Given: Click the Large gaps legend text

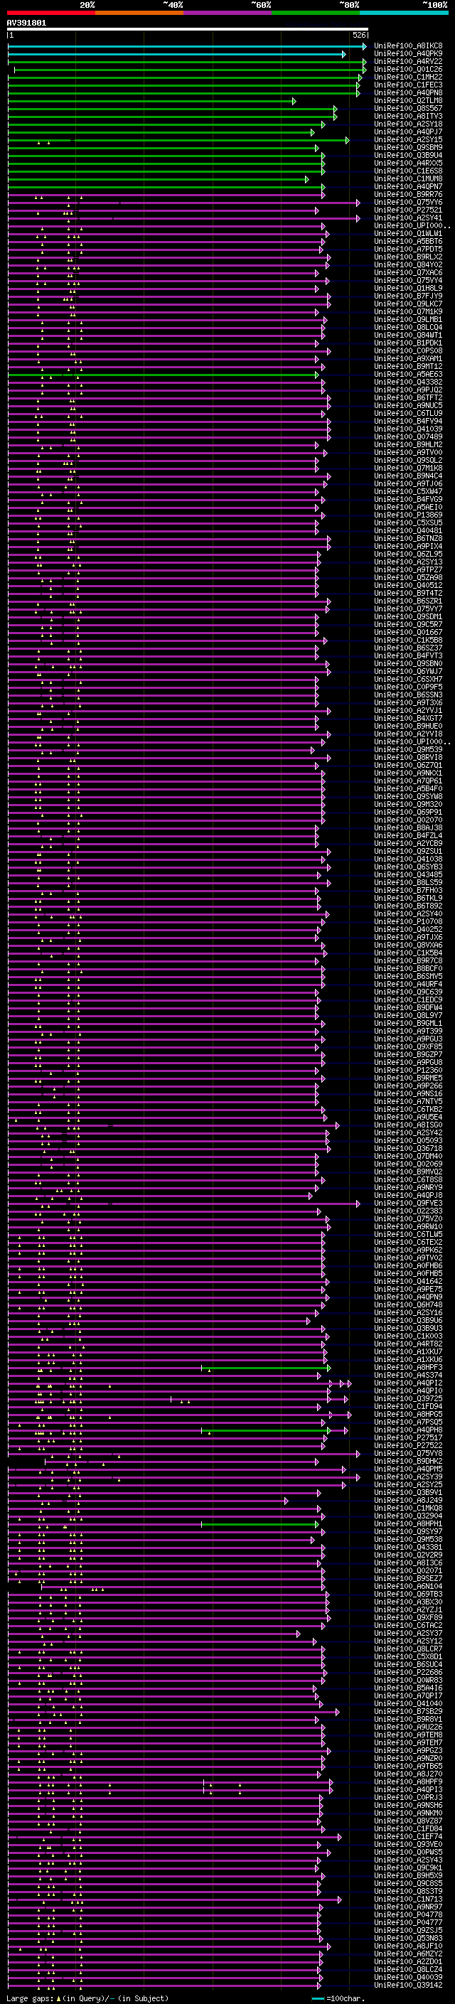Looking at the screenshot, I should [x=87, y=1998].
